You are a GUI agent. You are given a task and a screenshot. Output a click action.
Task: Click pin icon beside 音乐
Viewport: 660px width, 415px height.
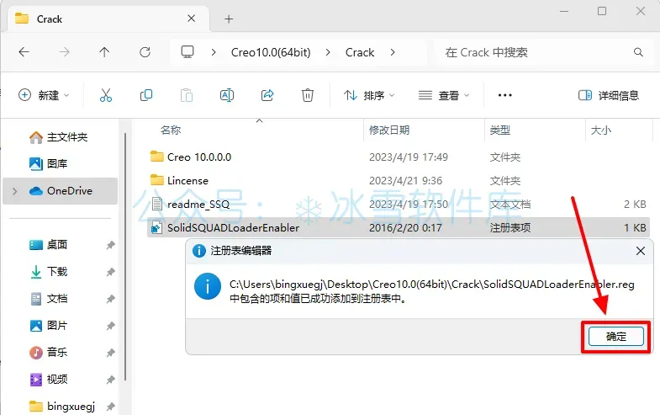[x=110, y=353]
